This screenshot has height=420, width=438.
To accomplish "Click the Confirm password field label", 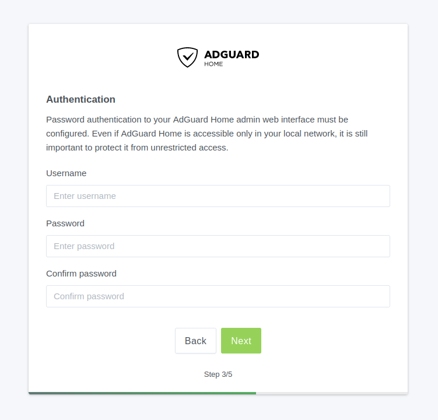I will [81, 274].
